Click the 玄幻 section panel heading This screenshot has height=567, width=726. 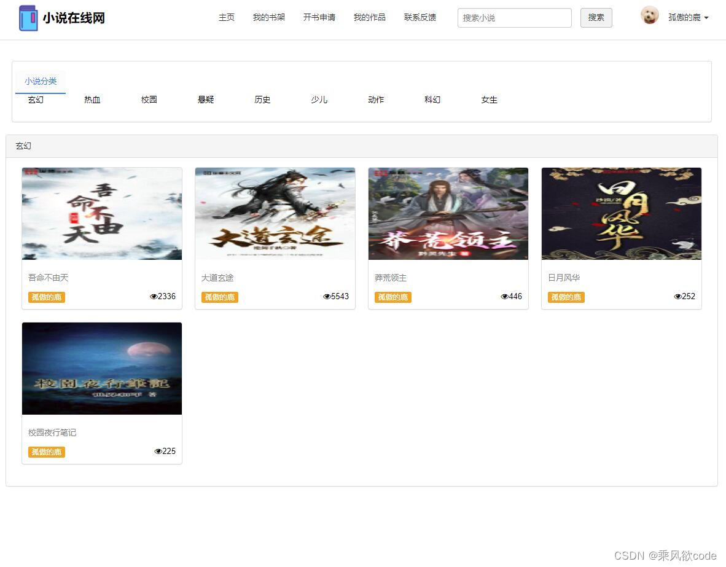pos(23,146)
